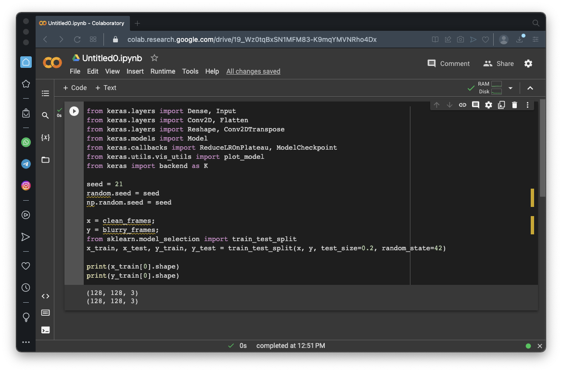Copy link to cell

462,105
